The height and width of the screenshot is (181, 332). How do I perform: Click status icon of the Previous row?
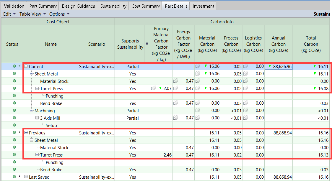(14, 132)
